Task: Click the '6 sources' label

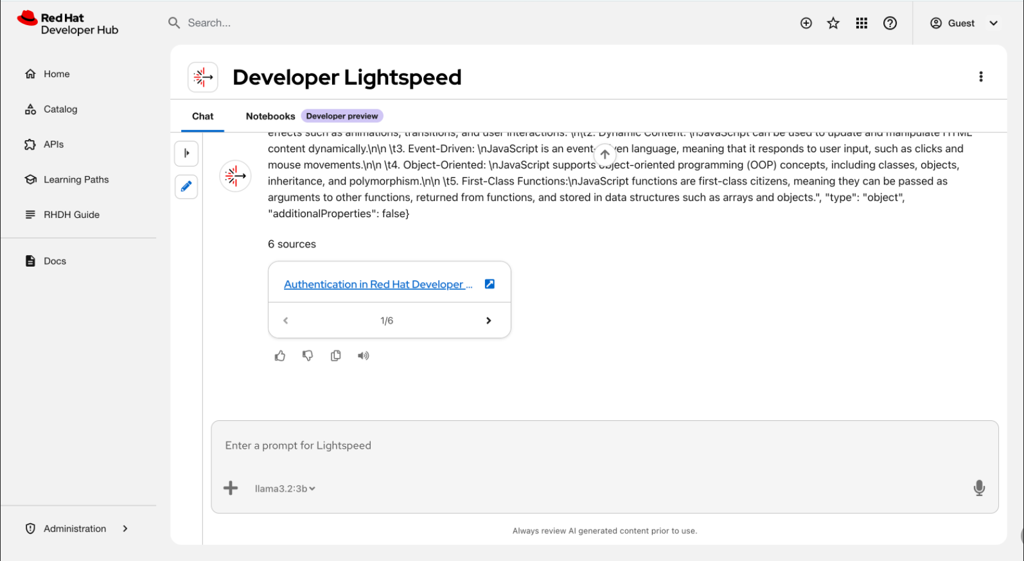Action: point(292,244)
